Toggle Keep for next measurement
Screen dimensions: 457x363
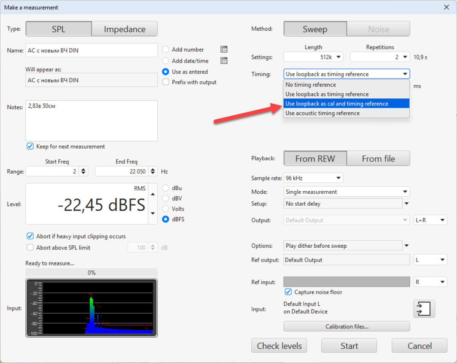[30, 146]
